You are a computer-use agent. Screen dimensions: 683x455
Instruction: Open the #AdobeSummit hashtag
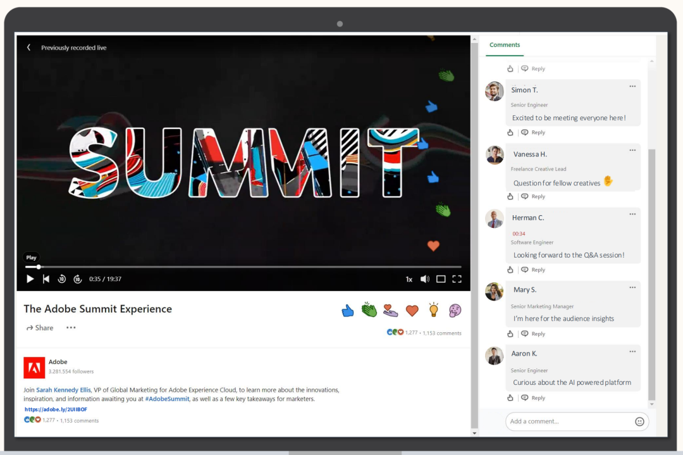167,399
